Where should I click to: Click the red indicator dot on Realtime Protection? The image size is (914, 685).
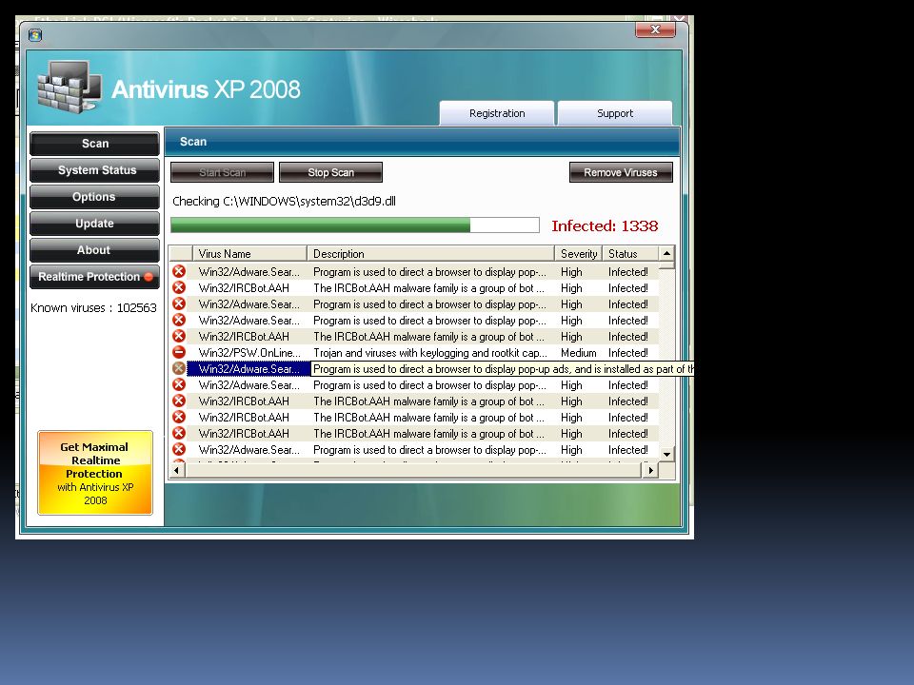(149, 277)
